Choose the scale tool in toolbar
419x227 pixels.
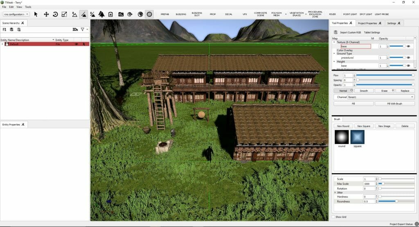64,14
